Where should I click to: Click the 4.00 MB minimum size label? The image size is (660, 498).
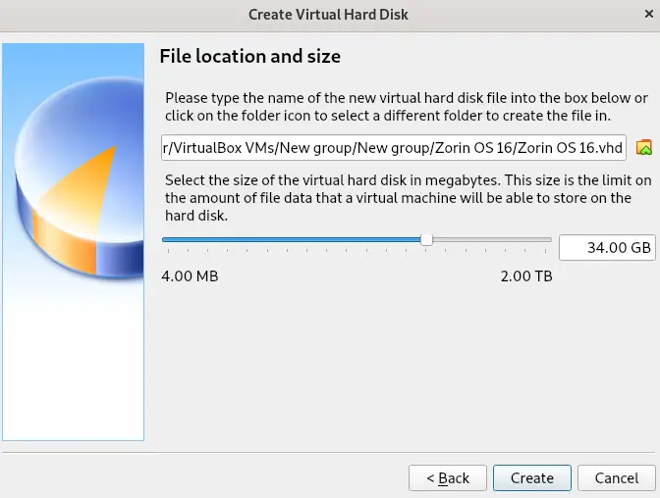[190, 276]
